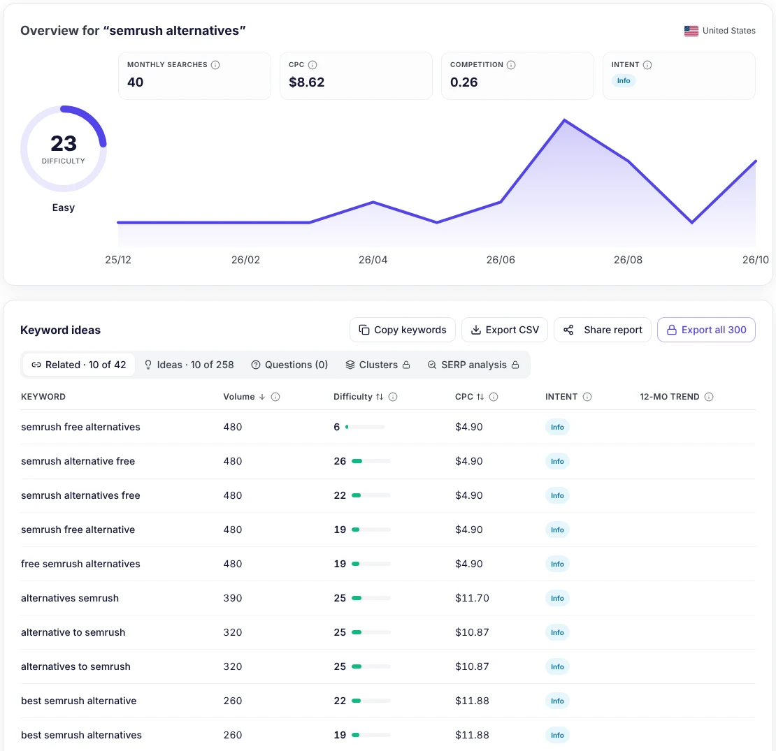Select the Related 10 of 42 tab
776x751 pixels.
(79, 365)
